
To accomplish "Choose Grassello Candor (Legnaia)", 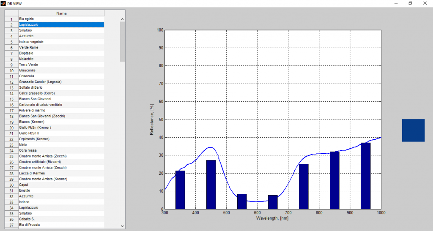I will [x=61, y=82].
